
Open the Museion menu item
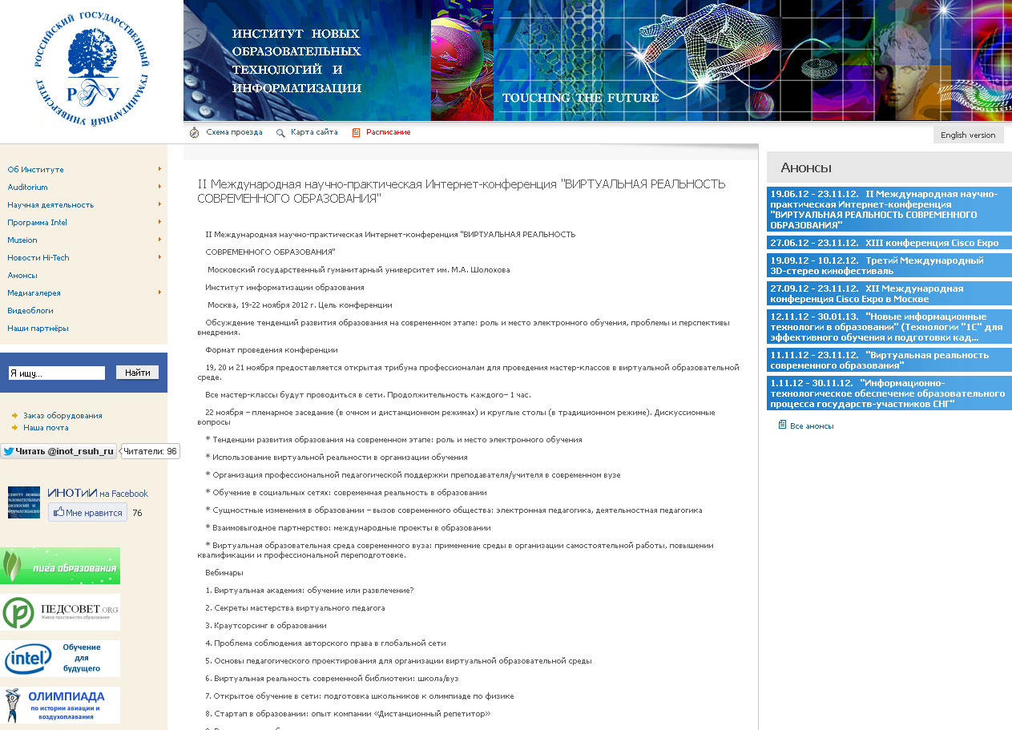pos(22,240)
